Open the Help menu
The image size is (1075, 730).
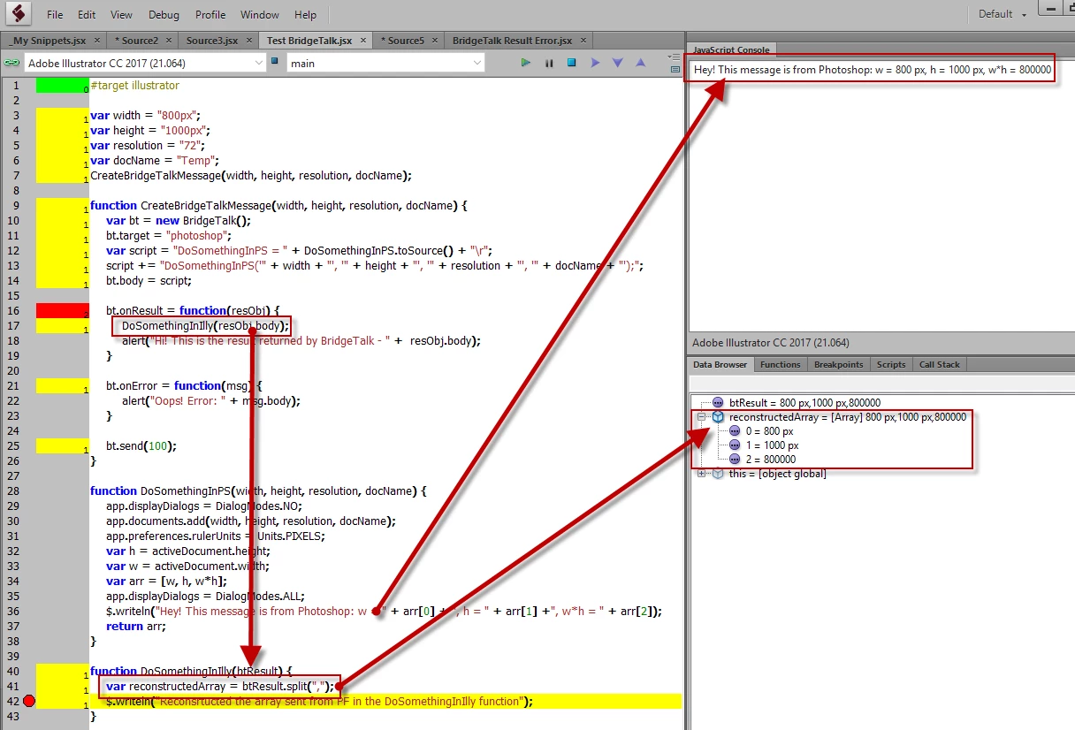pyautogui.click(x=306, y=15)
